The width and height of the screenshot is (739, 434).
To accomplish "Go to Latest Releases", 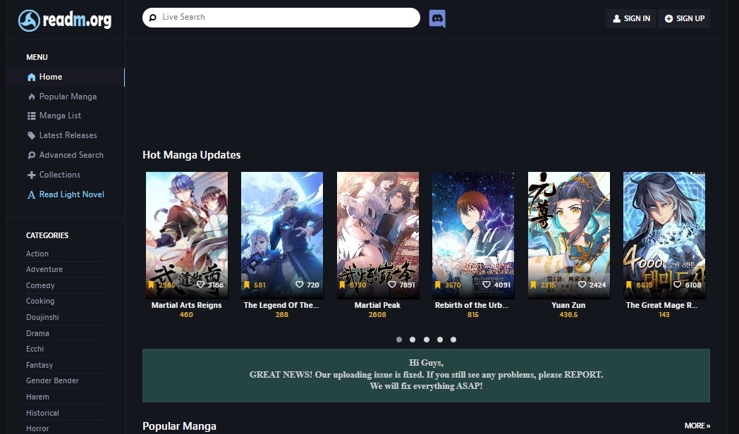I will pos(68,135).
